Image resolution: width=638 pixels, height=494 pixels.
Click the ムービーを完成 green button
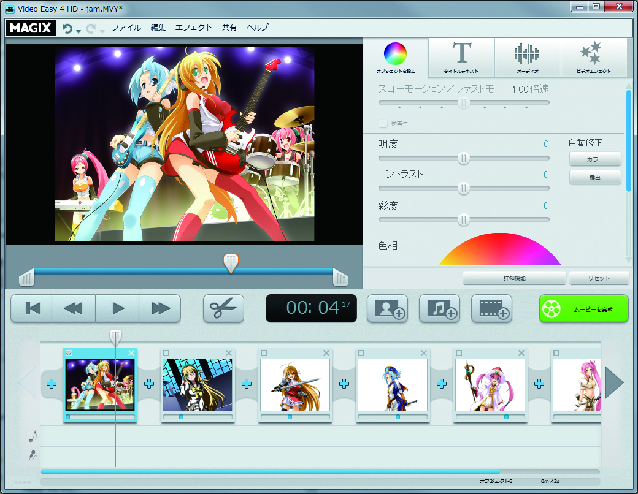[x=584, y=309]
